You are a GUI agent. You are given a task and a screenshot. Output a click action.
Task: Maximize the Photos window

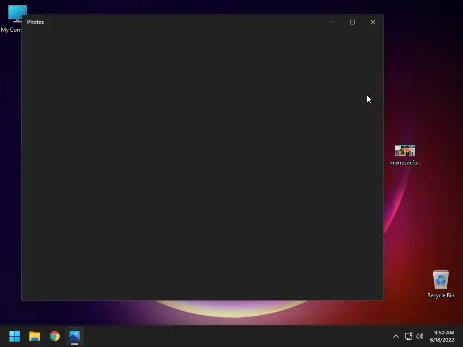point(352,22)
